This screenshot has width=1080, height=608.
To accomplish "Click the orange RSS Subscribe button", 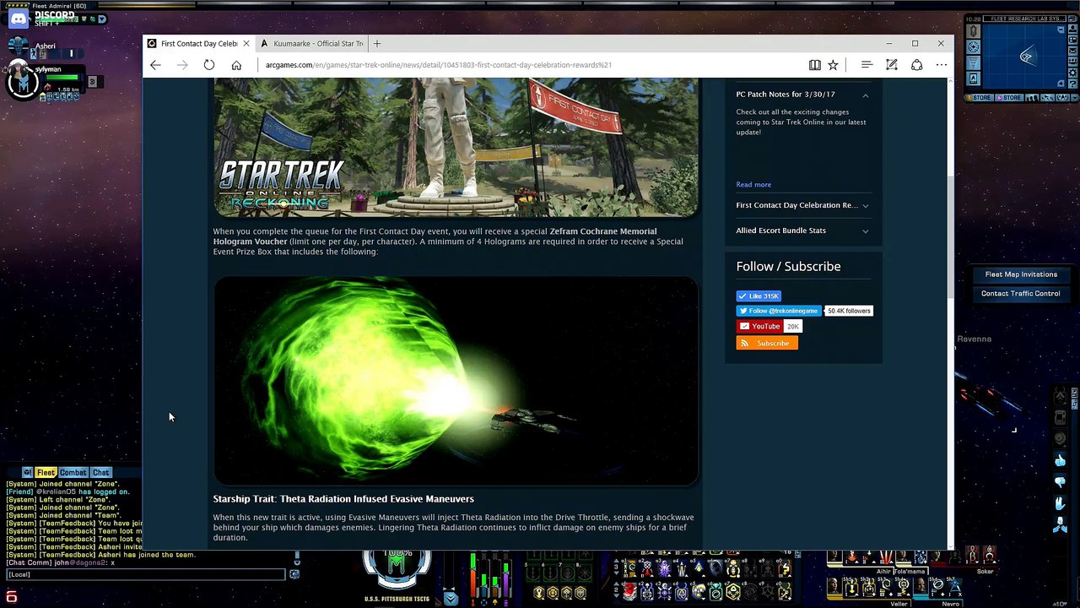I will point(767,343).
